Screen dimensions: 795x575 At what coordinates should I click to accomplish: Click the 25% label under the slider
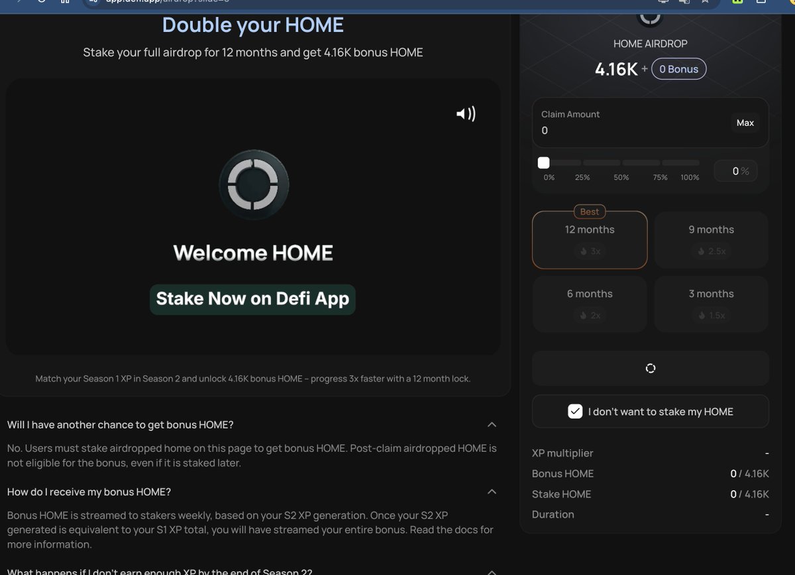click(582, 178)
